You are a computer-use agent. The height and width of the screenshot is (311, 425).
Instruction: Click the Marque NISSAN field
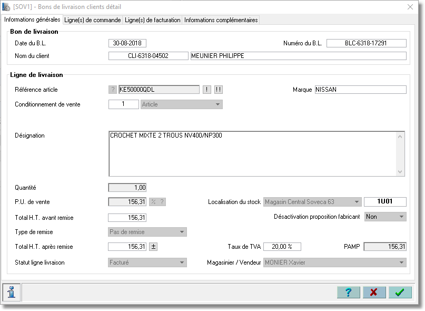point(361,90)
